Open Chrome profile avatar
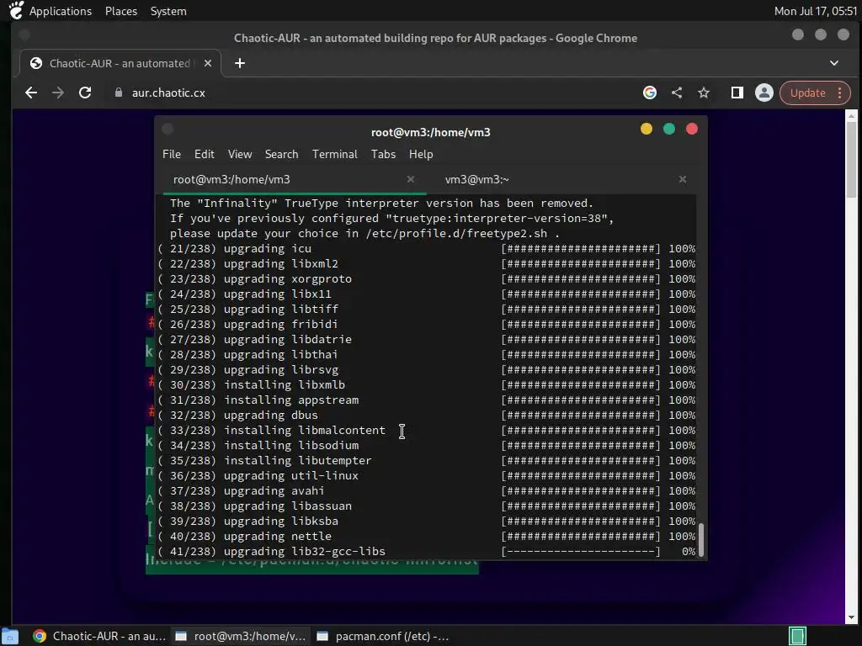 coord(764,93)
